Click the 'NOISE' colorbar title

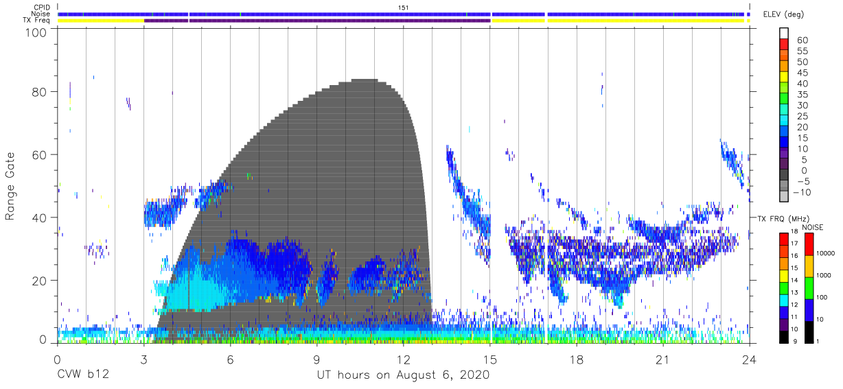coord(811,227)
